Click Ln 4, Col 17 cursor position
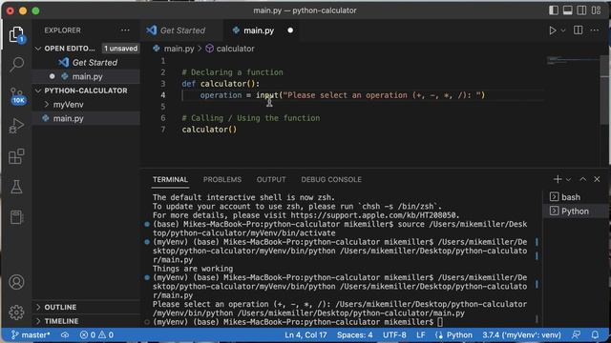611x343 pixels. click(305, 334)
